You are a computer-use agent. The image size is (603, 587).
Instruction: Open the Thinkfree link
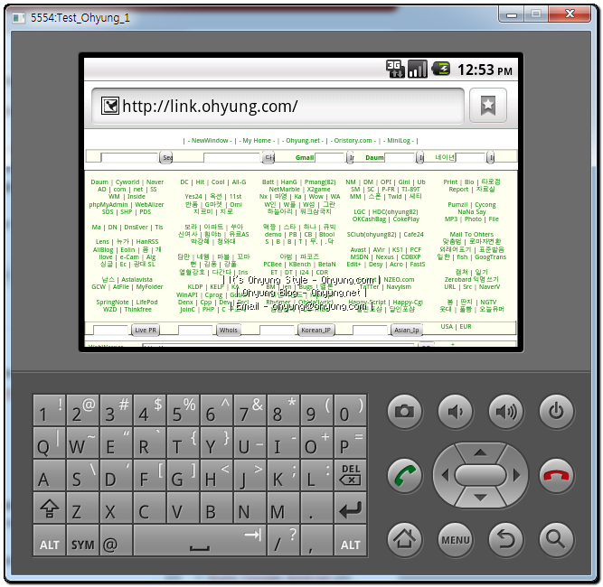pyautogui.click(x=137, y=310)
